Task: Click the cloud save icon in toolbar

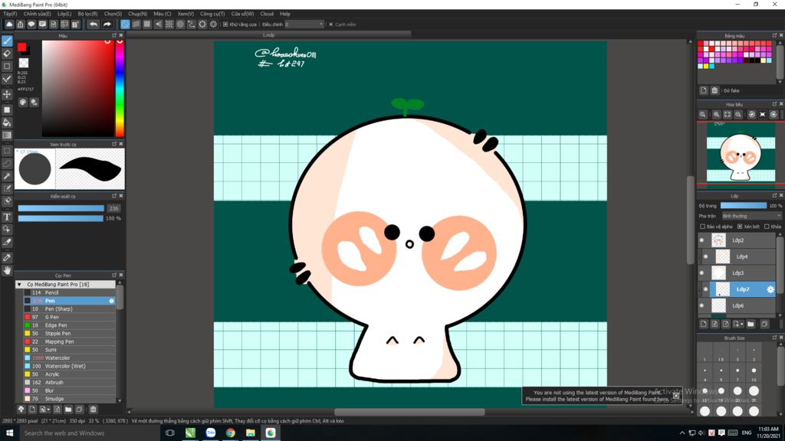Action: point(9,24)
